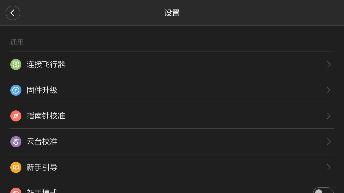
Task: Click the 通用 section header
Action: 17,42
